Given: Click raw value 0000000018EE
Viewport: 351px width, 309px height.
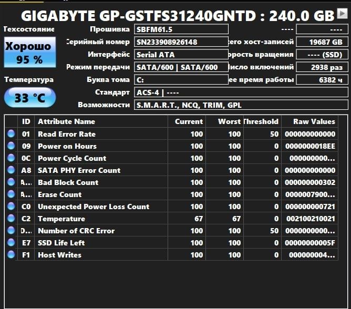Looking at the screenshot, I should 310,146.
